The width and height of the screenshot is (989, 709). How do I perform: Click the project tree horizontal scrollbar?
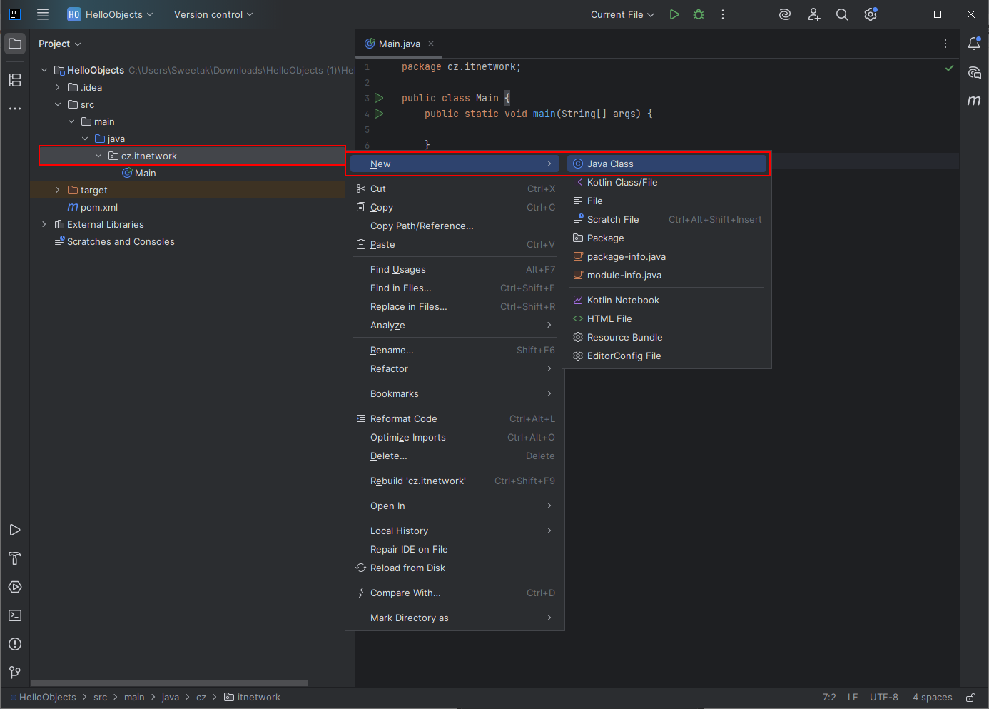[169, 683]
